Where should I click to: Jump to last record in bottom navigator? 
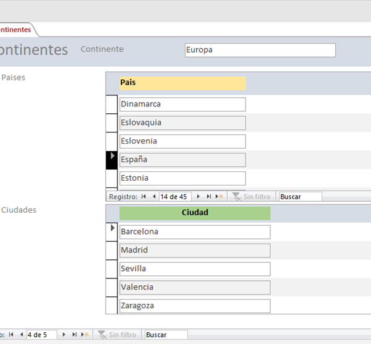pos(74,335)
